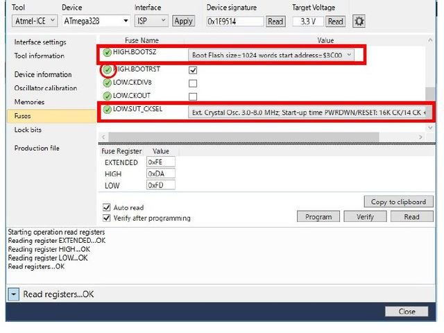
Task: Open the Device dropdown showing ATmega328
Action: click(x=95, y=21)
